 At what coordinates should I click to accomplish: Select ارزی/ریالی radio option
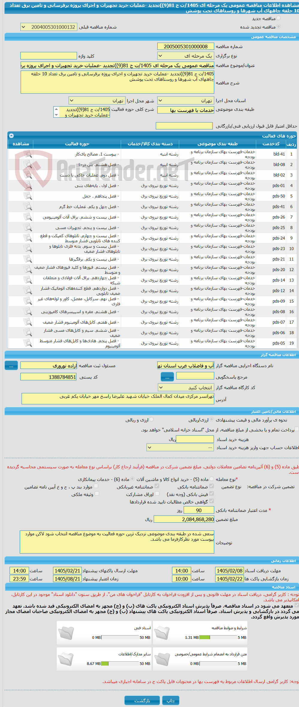212,419
